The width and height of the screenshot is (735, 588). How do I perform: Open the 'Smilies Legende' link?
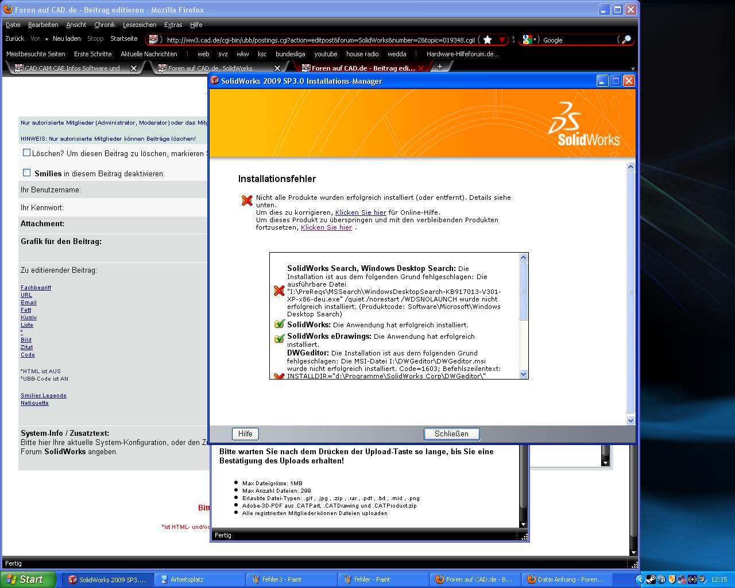click(x=44, y=396)
